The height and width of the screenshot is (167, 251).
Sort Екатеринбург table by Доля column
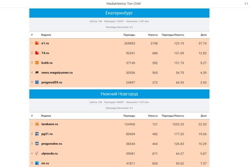(204, 35)
